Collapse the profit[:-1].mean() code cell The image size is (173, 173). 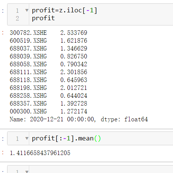click(27, 138)
